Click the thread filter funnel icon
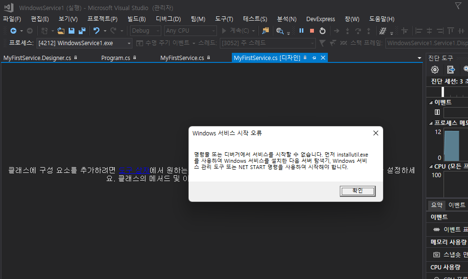The height and width of the screenshot is (279, 468). click(322, 43)
